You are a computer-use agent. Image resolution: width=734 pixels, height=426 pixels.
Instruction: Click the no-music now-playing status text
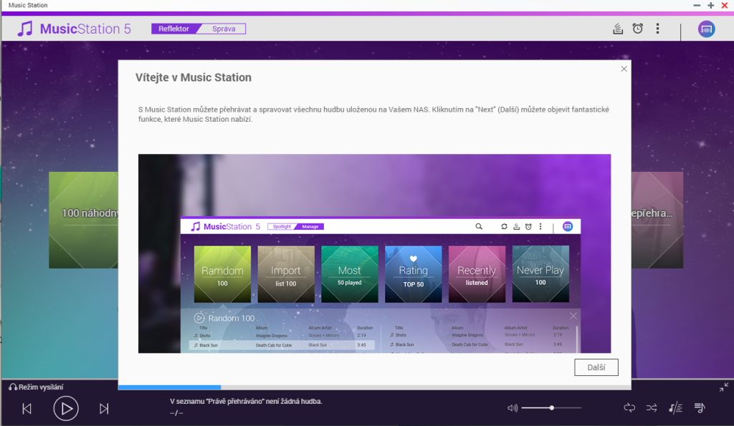coord(246,401)
